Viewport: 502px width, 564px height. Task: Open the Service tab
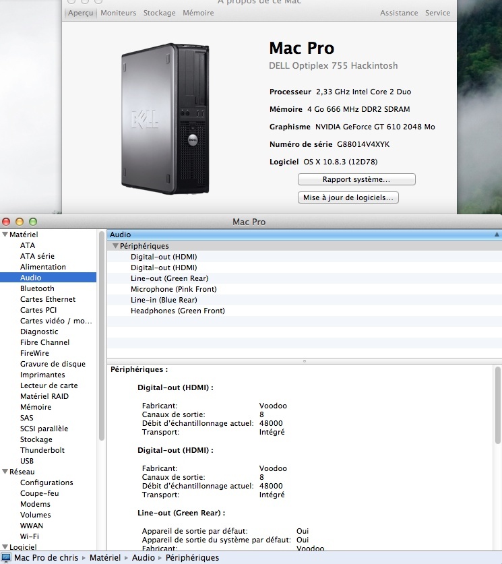[x=437, y=13]
